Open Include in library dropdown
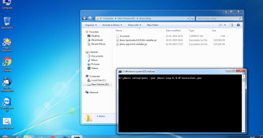The height and width of the screenshot is (138, 263). (x=112, y=25)
